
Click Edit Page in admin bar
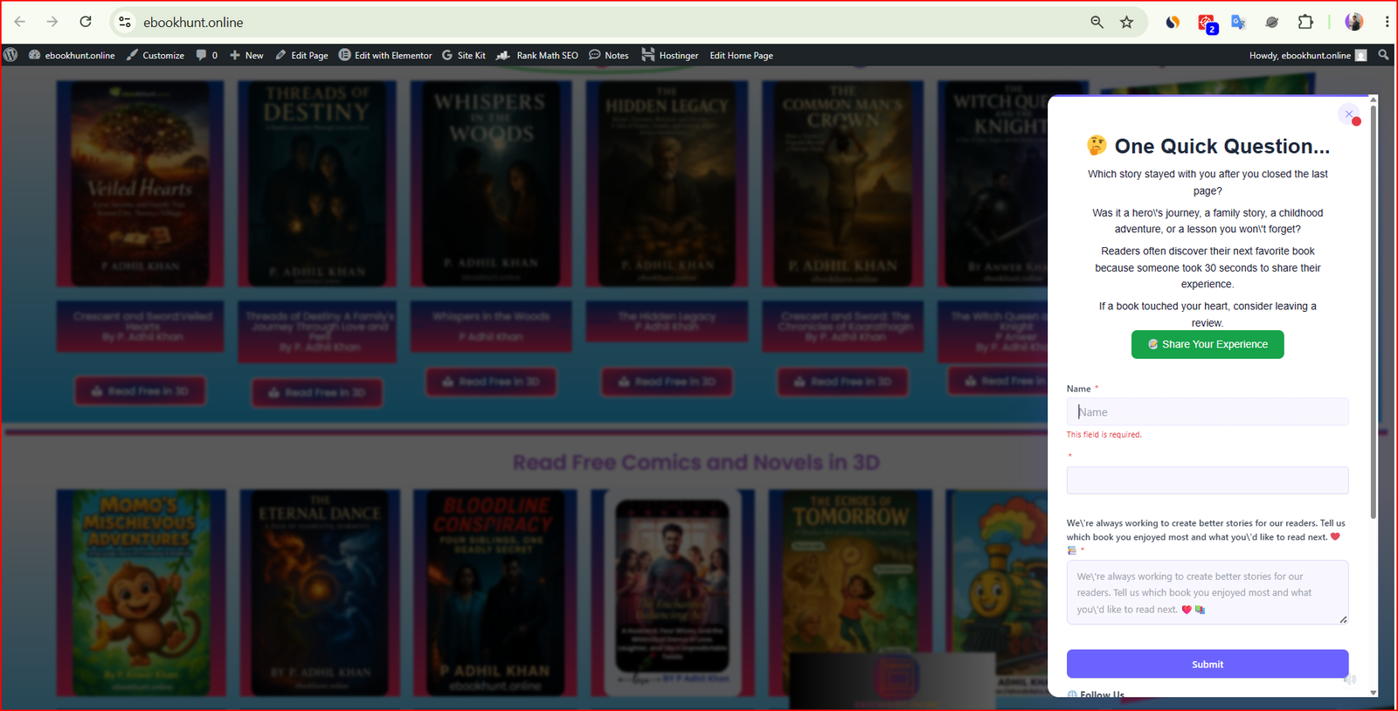[x=302, y=55]
